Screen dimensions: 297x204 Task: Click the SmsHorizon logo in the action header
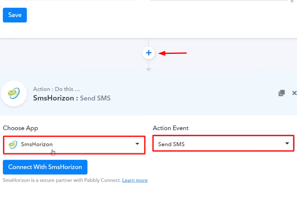pos(14,93)
